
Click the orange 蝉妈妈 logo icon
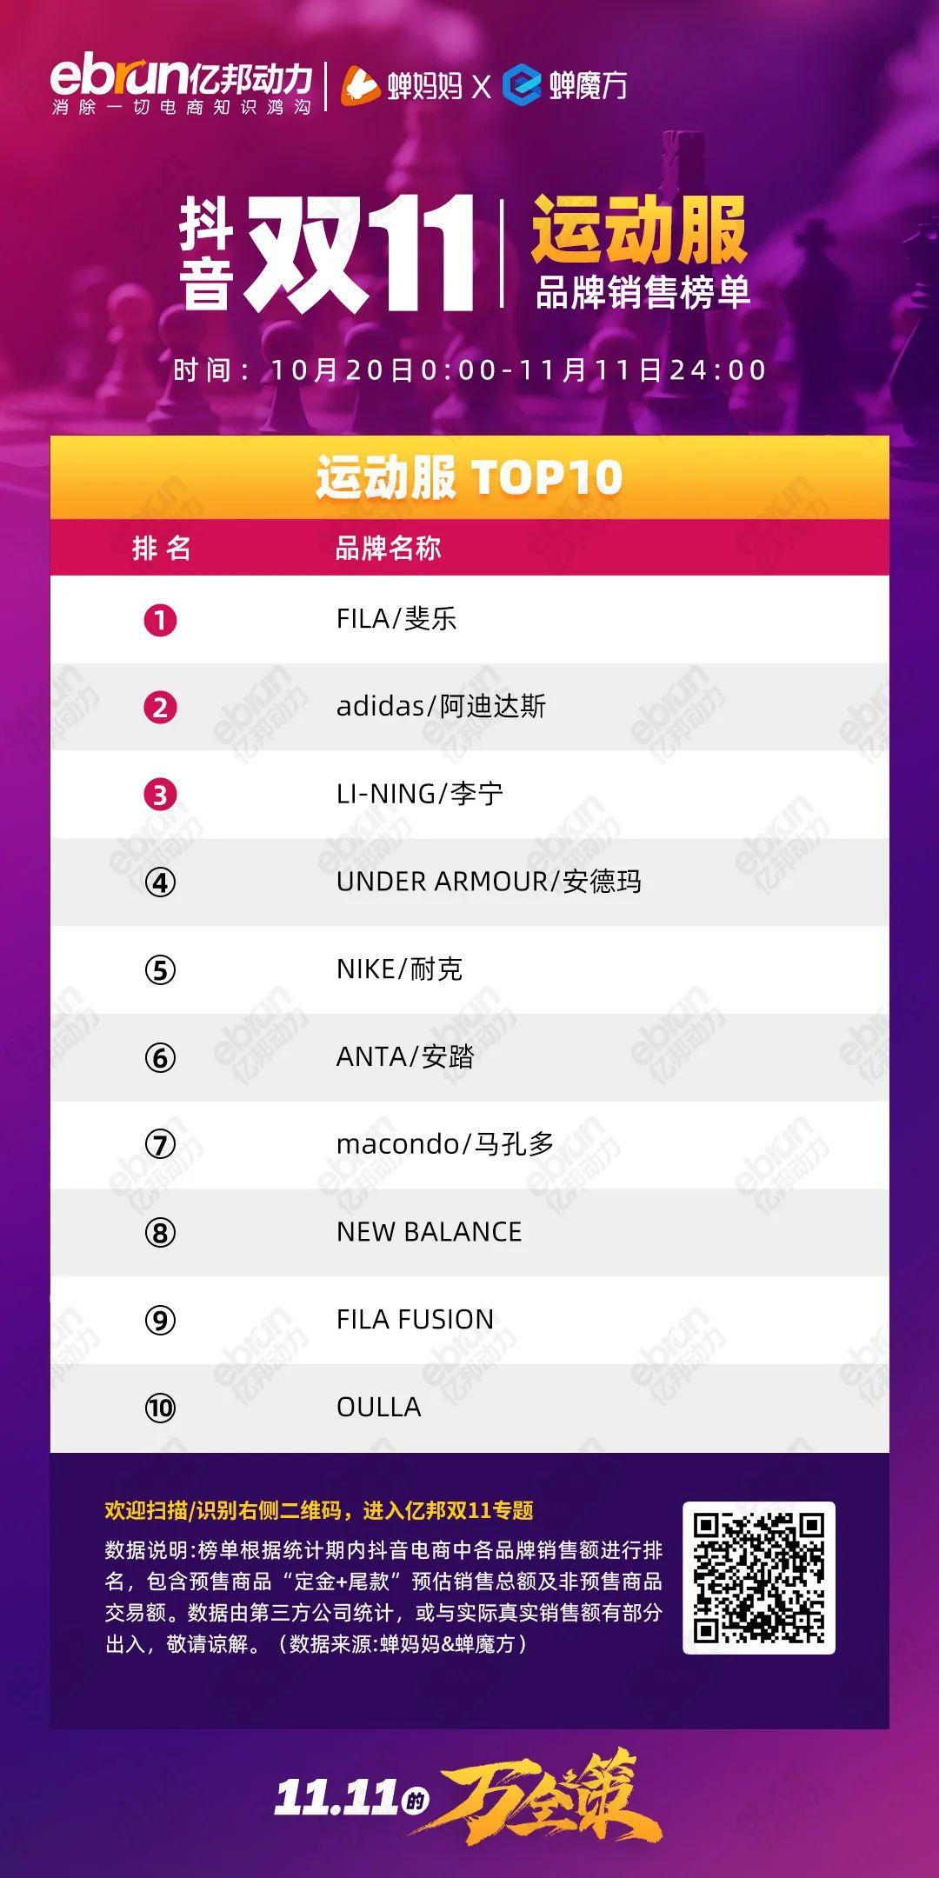360,85
